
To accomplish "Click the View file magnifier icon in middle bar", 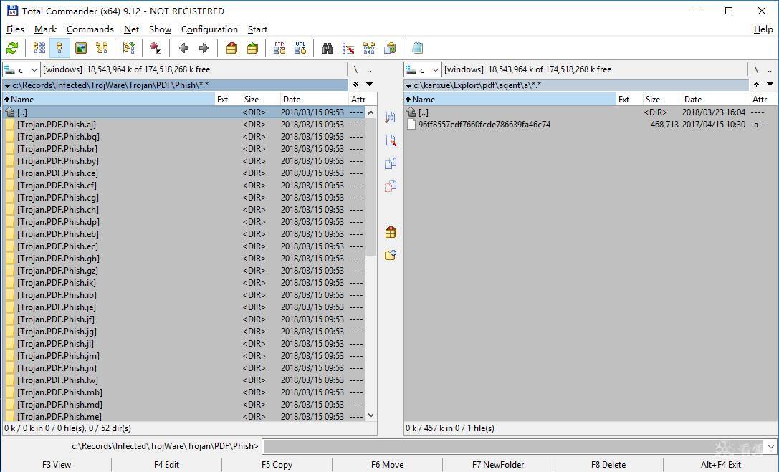I will 391,117.
